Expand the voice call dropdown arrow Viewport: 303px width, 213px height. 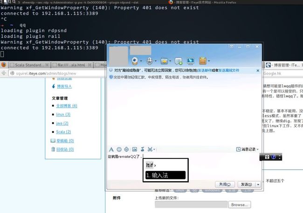click(x=156, y=61)
